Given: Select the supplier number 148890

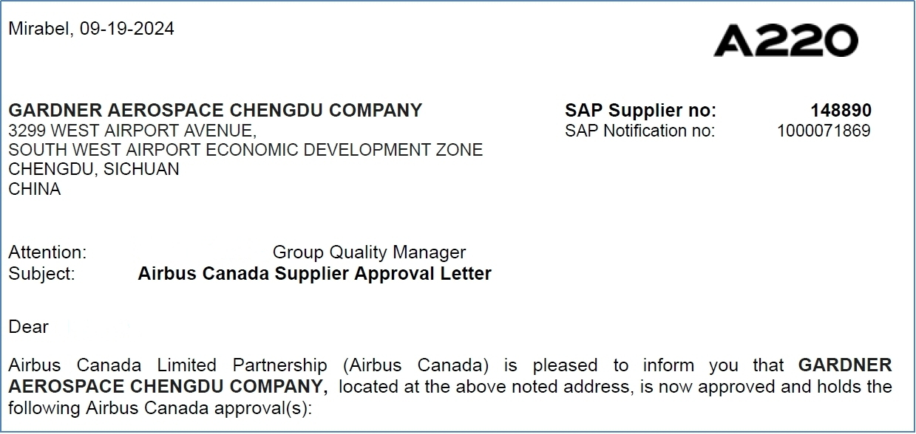Looking at the screenshot, I should click(x=841, y=111).
